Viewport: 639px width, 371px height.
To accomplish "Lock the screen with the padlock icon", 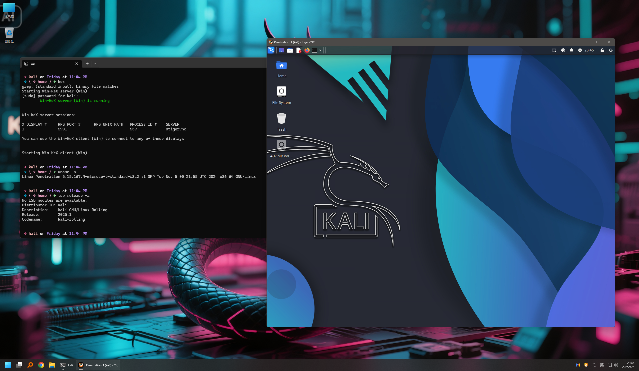I will coord(602,50).
